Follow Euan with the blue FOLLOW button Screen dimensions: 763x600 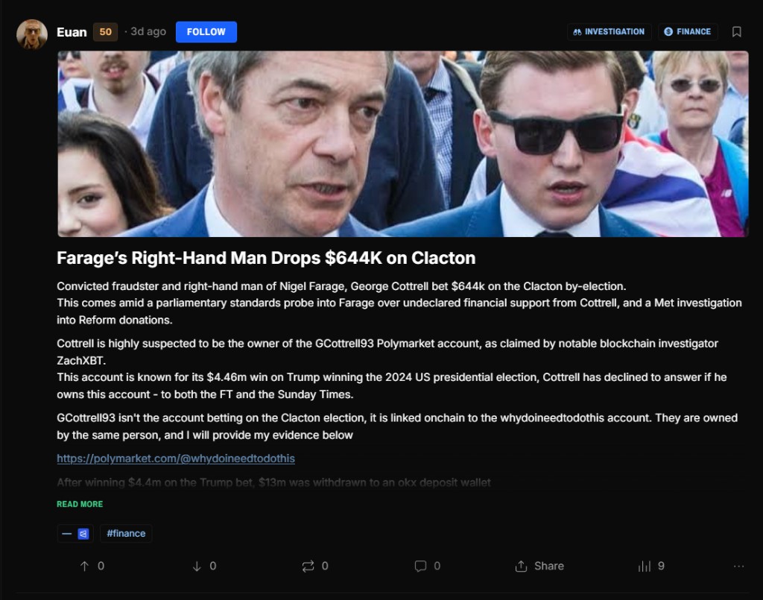(206, 32)
